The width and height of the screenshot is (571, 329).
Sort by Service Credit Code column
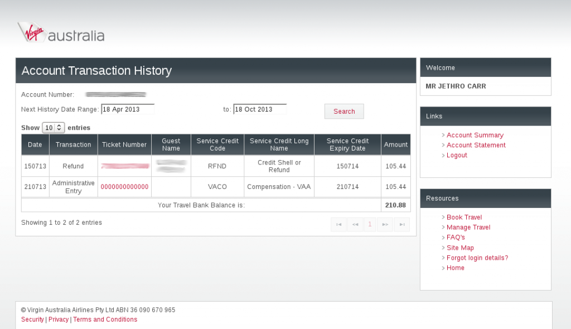[217, 144]
